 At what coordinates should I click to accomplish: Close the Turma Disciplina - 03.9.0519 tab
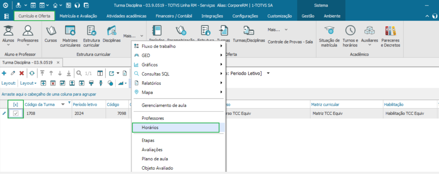tap(58, 63)
